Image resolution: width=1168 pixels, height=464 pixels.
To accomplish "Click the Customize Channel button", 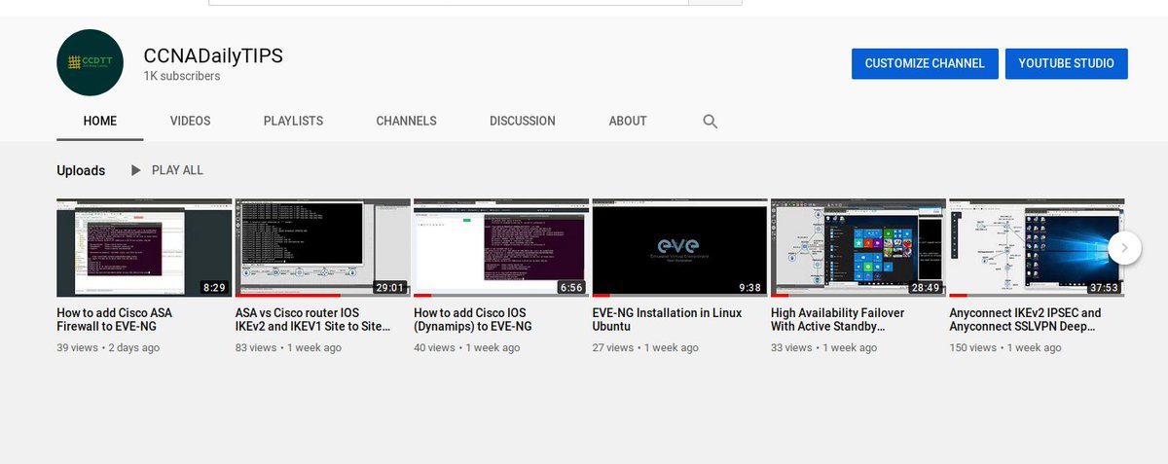I will point(925,63).
